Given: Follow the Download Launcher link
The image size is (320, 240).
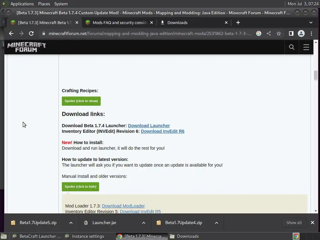Looking at the screenshot, I should (149, 126).
